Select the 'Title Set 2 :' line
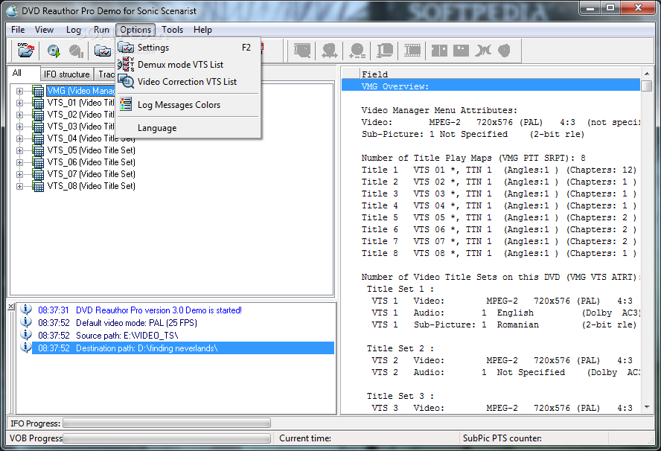 point(400,348)
